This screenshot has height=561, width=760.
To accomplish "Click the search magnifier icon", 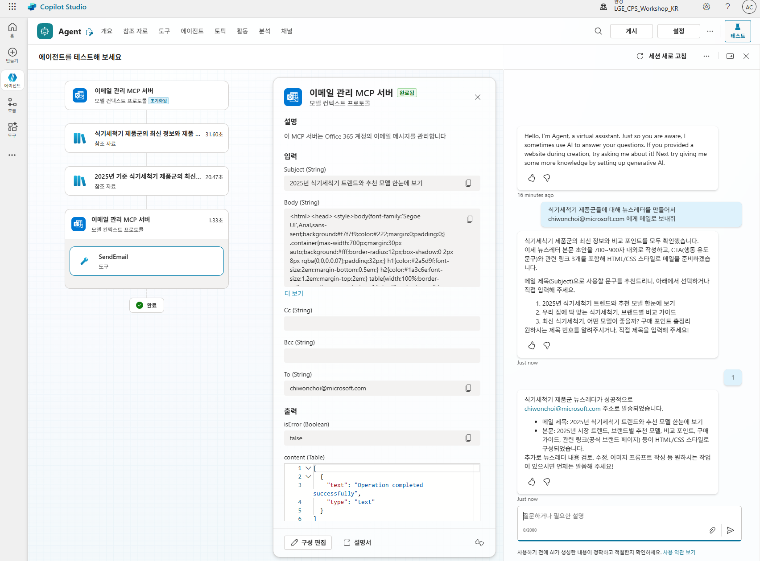I will click(598, 31).
